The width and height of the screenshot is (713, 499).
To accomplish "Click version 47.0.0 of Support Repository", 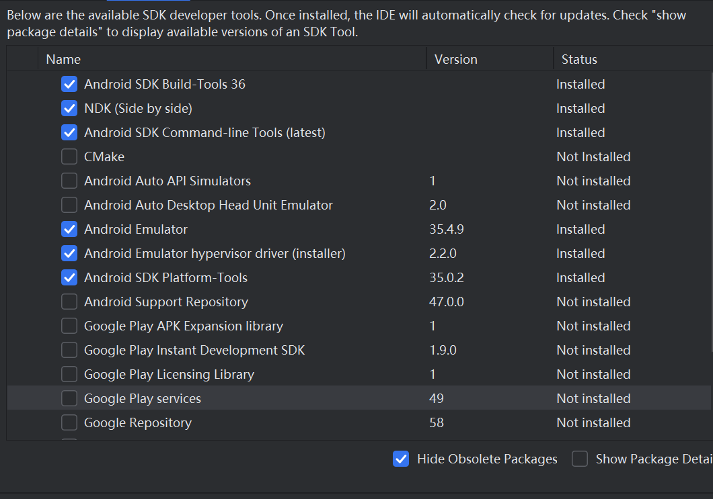I will tap(447, 302).
